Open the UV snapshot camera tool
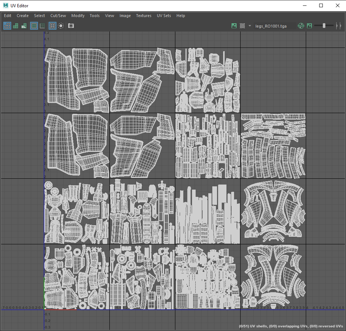This screenshot has height=331, width=346. point(71,26)
